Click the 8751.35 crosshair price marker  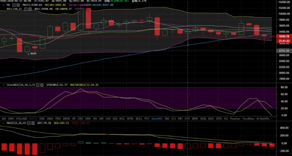(284, 51)
